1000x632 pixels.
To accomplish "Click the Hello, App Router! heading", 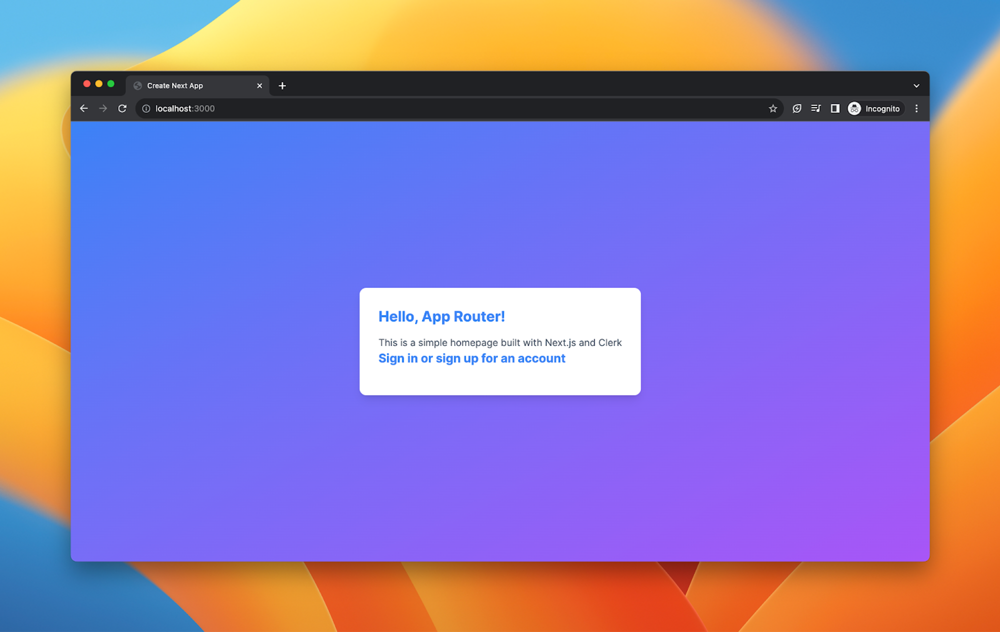I will [x=441, y=316].
